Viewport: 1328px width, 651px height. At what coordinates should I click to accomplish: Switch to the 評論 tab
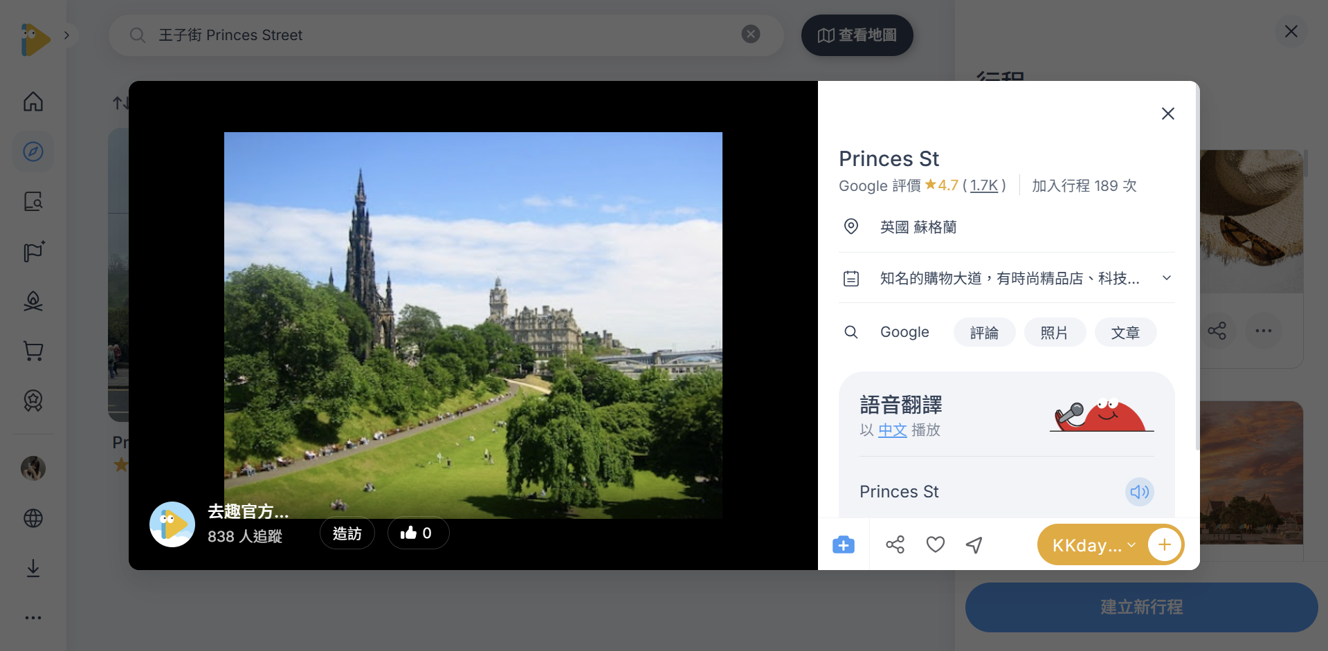984,332
